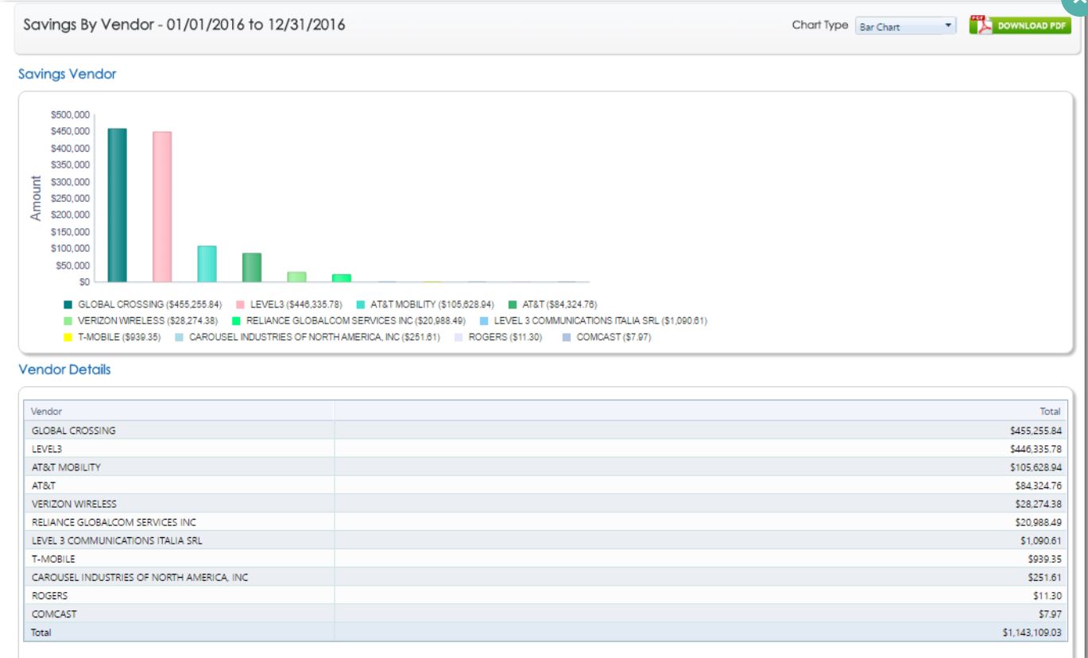Select LEVEL 3 COMMUNICATIONS ITALIA SRL row
The image size is (1088, 658).
(544, 540)
